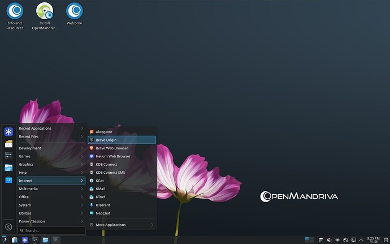390x244 pixels.
Task: Open the folder file manager on the taskbar
Action: pyautogui.click(x=45, y=240)
